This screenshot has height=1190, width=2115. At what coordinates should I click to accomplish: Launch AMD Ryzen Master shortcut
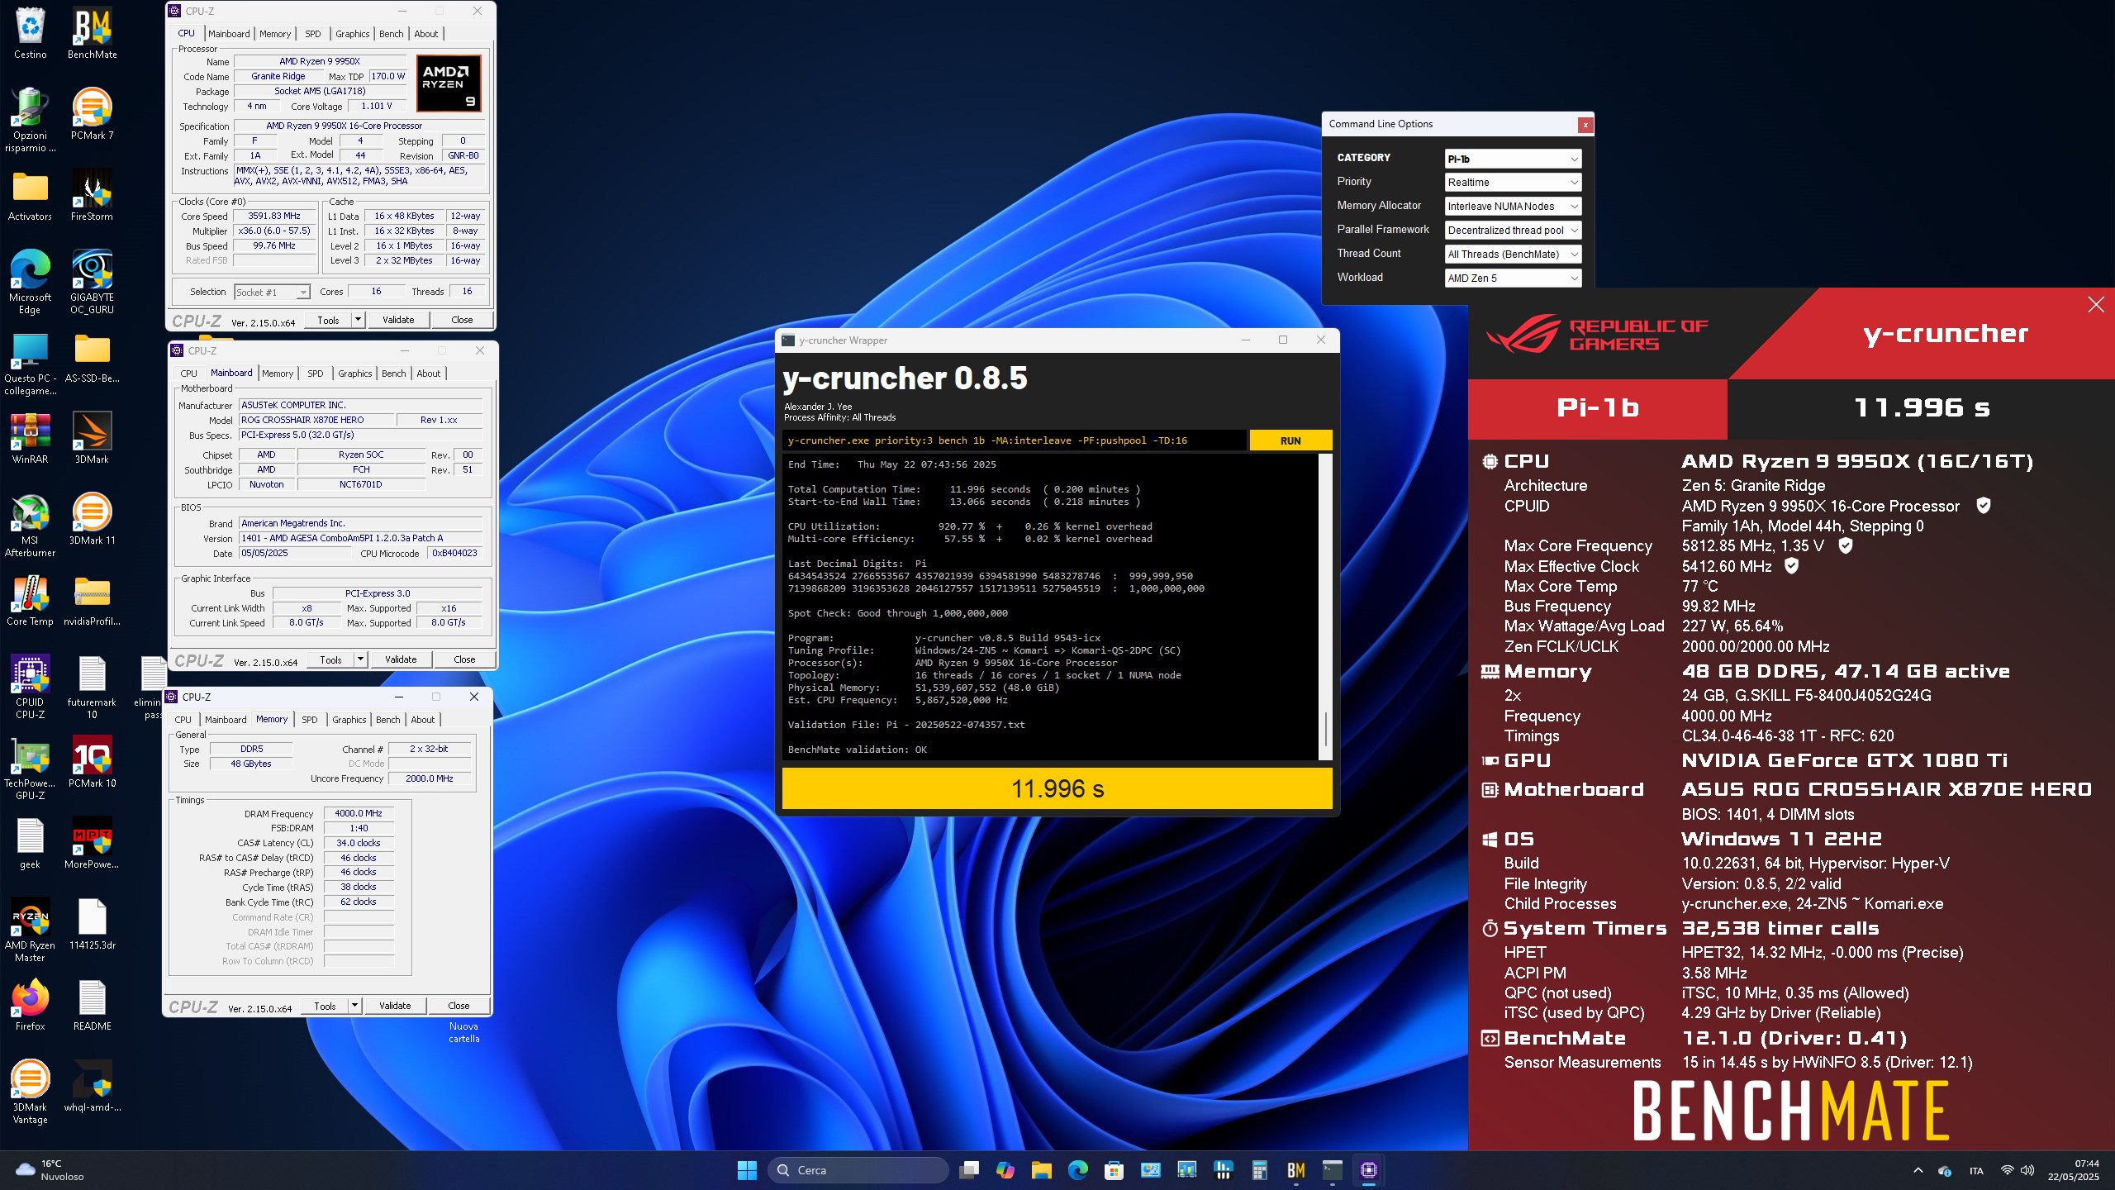click(x=30, y=930)
